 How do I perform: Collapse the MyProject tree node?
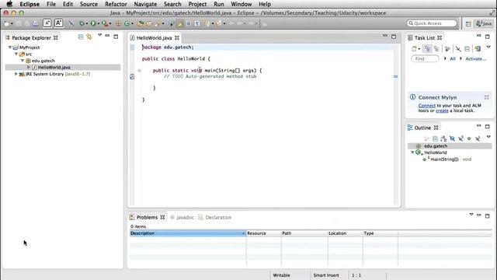[10, 47]
